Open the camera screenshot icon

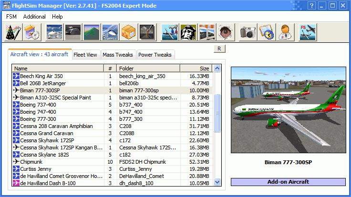248,32
